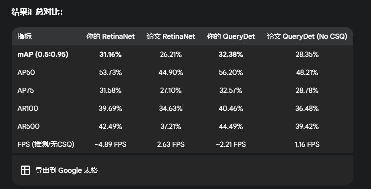Click the 你的 QueryDet column header

pos(231,36)
